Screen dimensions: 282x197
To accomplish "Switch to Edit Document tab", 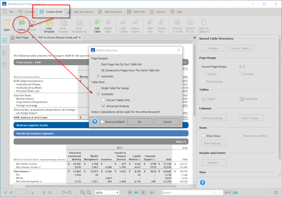I will [x=110, y=12].
